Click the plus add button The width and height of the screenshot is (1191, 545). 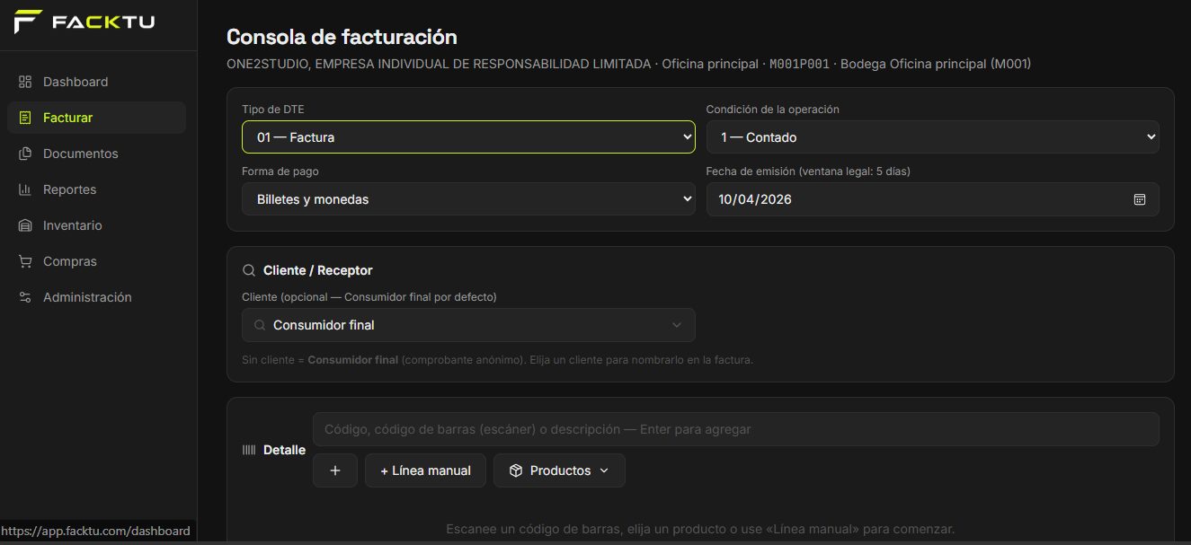[335, 470]
